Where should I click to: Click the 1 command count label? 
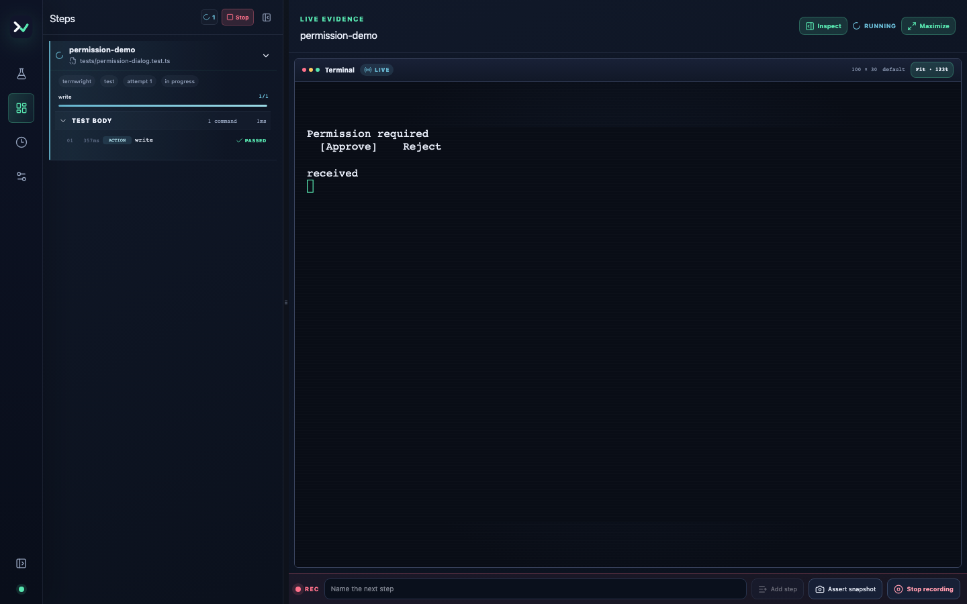point(222,121)
